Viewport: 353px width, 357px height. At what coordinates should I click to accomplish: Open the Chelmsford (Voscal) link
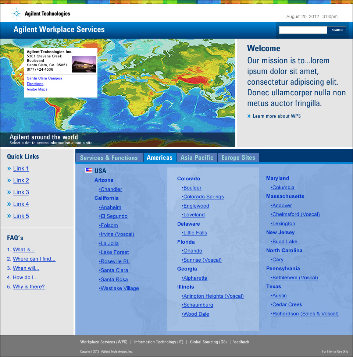coord(295,214)
